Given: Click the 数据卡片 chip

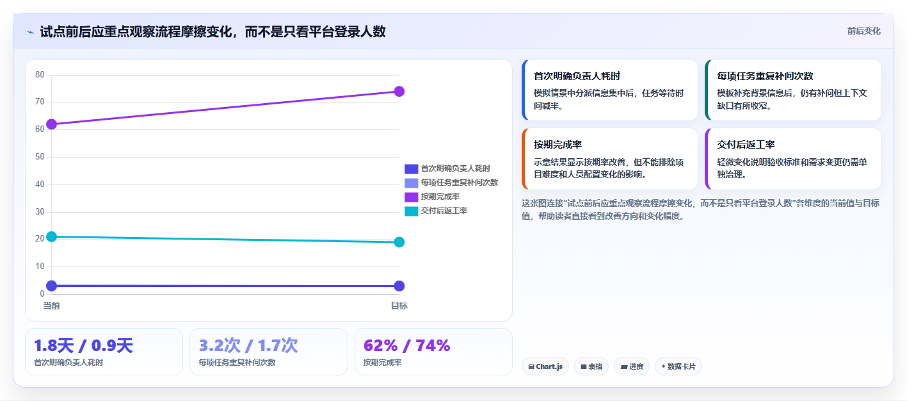Looking at the screenshot, I should click(x=678, y=366).
